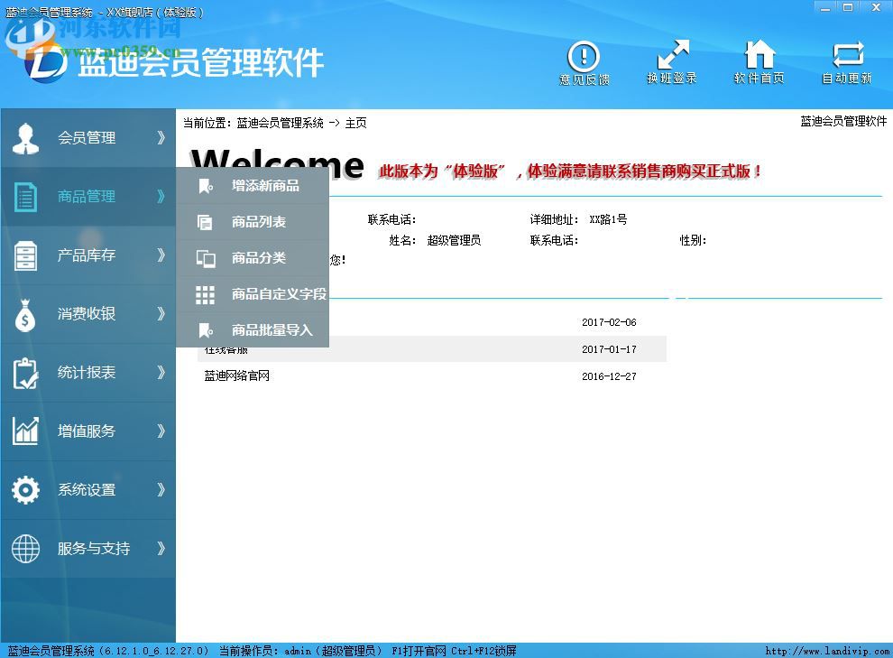Open the 产品库存 inventory drawer icon
Image resolution: width=893 pixels, height=658 pixels.
pyautogui.click(x=24, y=255)
